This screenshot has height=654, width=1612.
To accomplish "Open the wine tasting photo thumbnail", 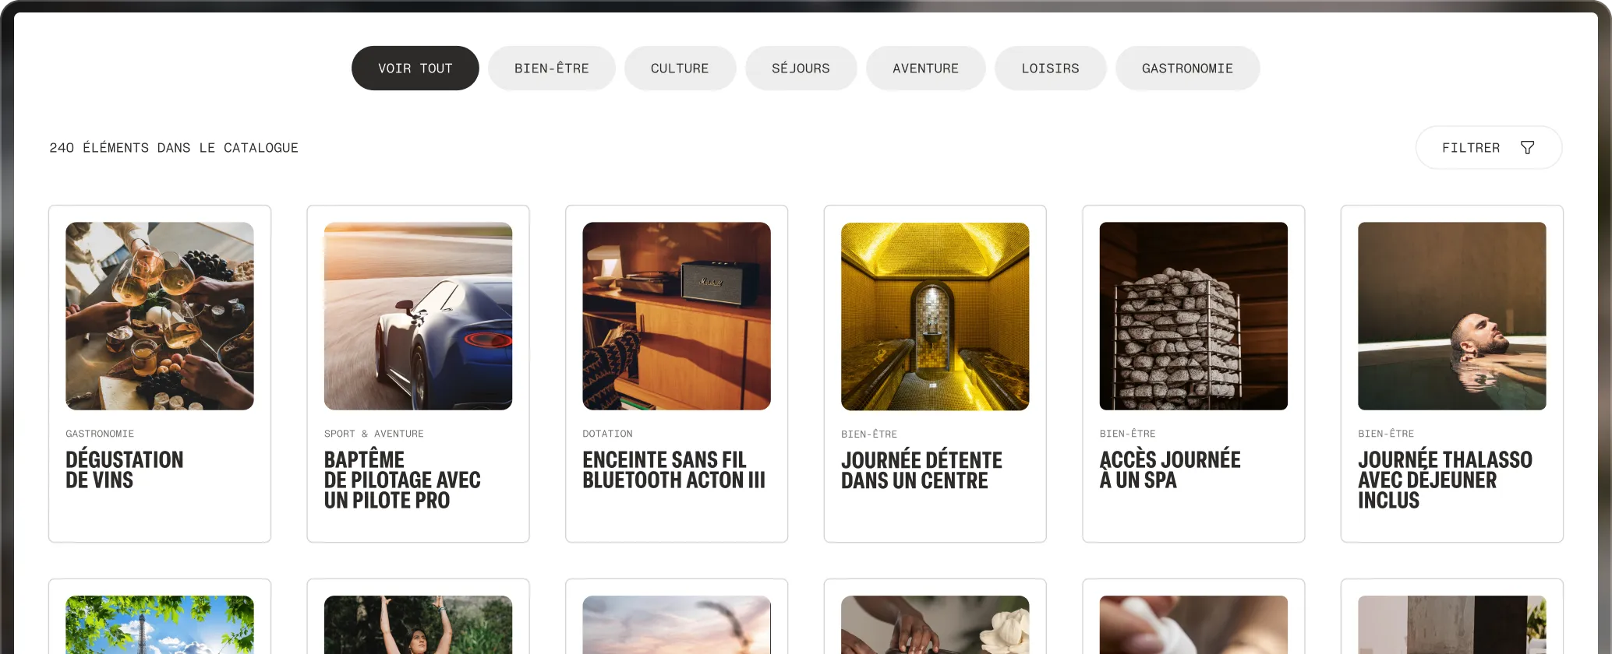I will pyautogui.click(x=160, y=316).
